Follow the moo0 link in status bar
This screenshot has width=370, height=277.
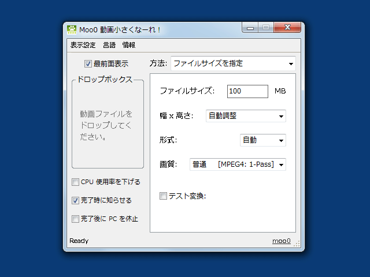(282, 241)
